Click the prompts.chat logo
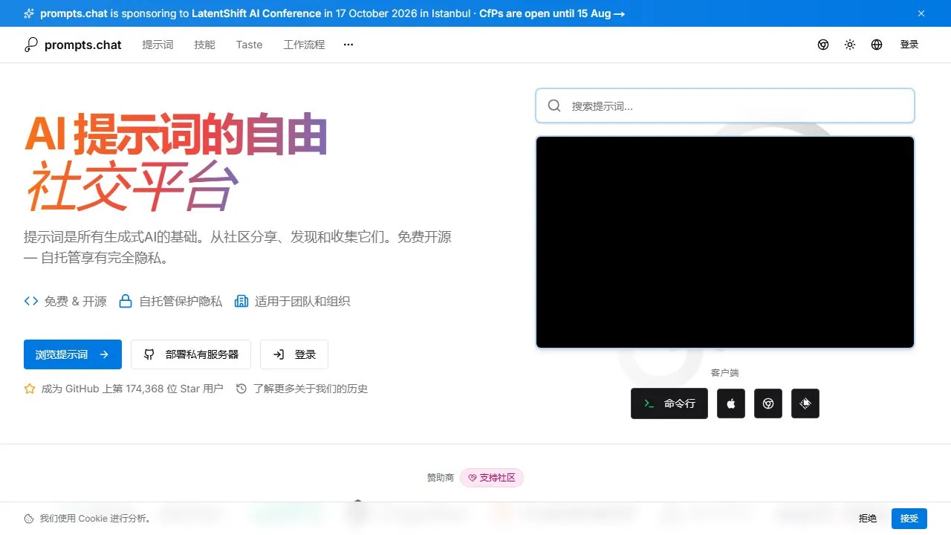This screenshot has height=535, width=951. 73,45
